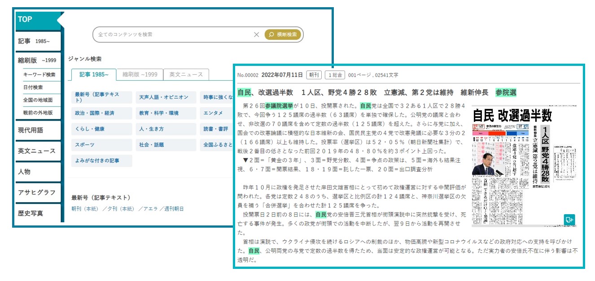Click the 最新号（記事テキスト） heading above the issue links
Viewport: 595px width, 281px height.
click(101, 198)
